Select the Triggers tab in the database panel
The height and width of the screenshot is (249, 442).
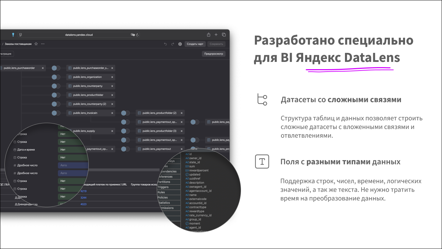pos(163,187)
